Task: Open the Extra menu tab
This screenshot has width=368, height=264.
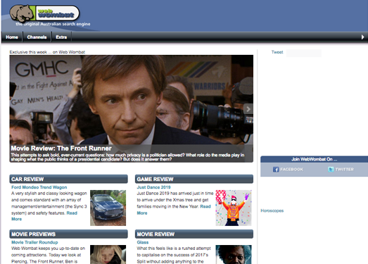Action: point(61,37)
